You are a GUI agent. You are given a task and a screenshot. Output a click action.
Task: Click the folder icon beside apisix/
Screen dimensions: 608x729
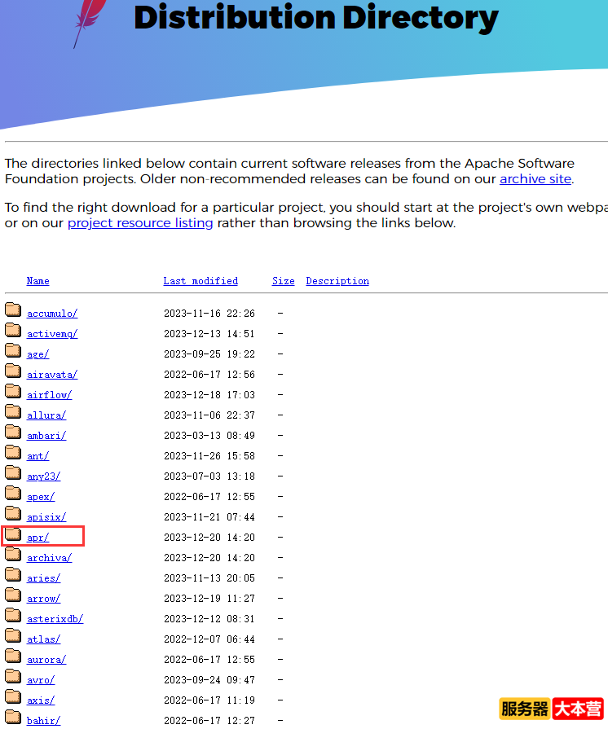click(13, 514)
